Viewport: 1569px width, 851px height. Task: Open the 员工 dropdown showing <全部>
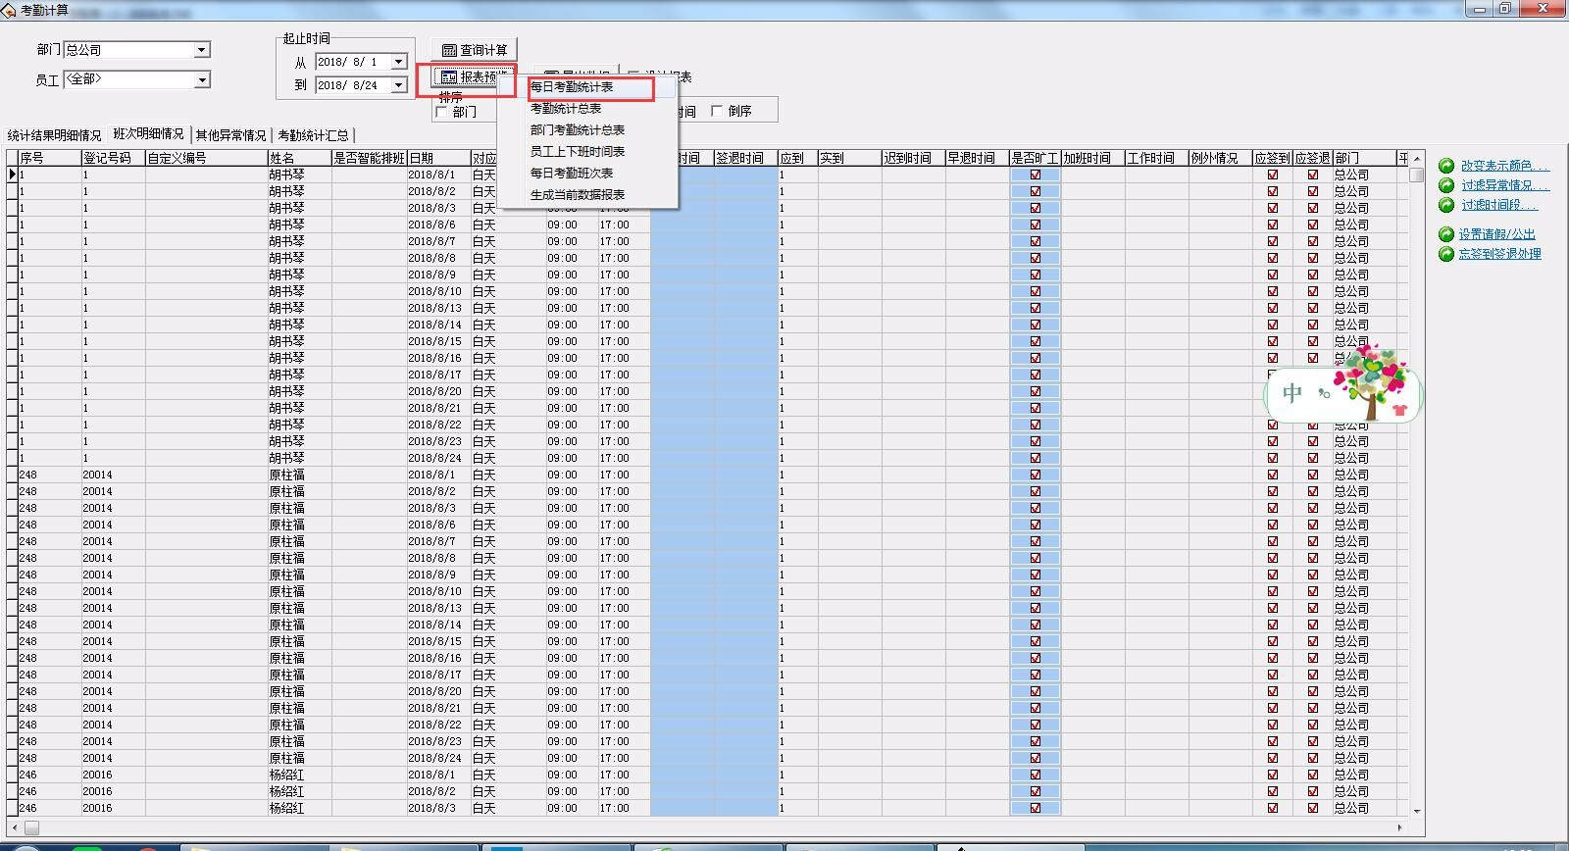[x=202, y=80]
